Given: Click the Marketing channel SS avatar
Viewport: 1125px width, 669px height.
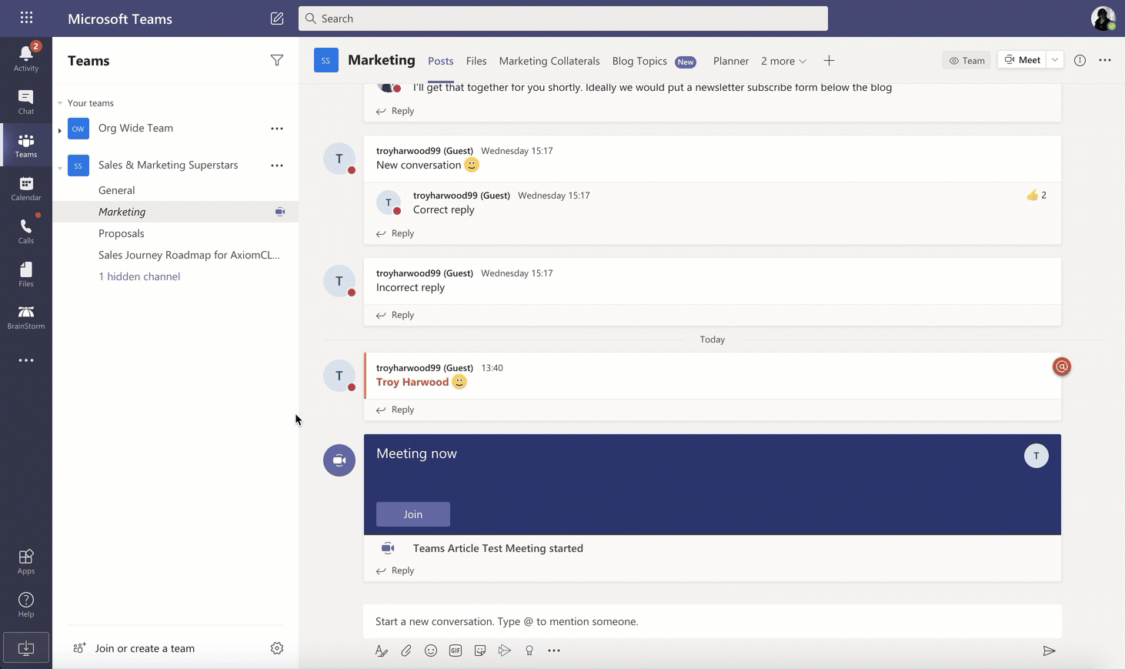Looking at the screenshot, I should [326, 60].
